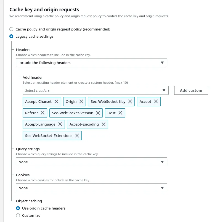Remove the Sec-WebSocket-Extensions header tag

[x=77, y=136]
